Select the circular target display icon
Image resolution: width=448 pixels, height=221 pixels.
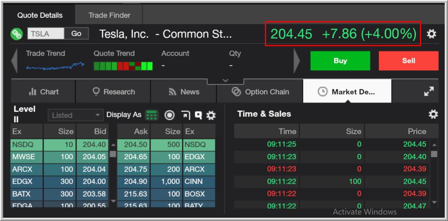coord(169,115)
